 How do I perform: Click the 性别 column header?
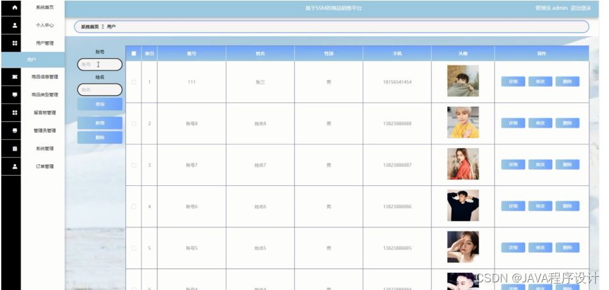point(329,54)
